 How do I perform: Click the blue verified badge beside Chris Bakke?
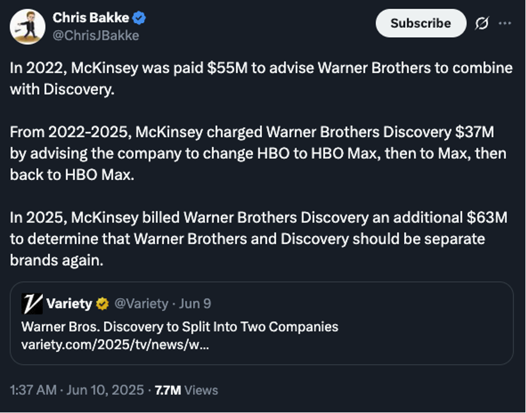139,18
